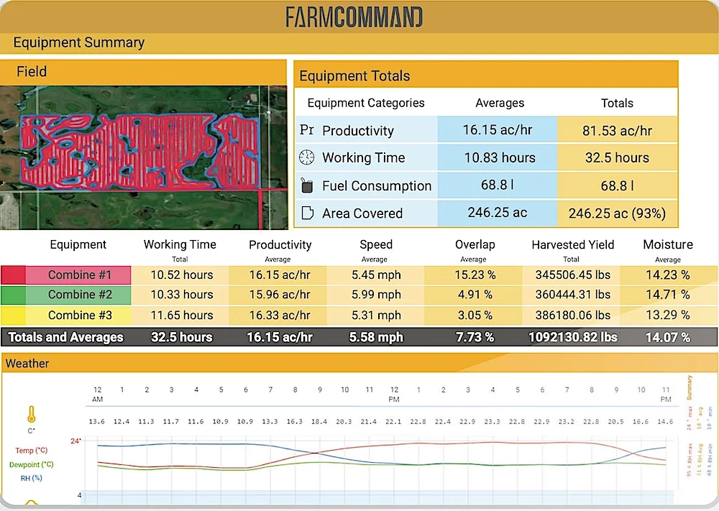Select the Combine #1 row label
719x511 pixels.
pos(78,275)
